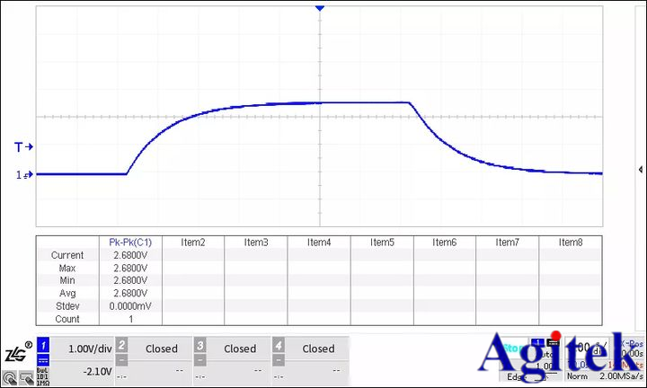The image size is (647, 388).
Task: Open channel 1 1.00V/div scale setting
Action: pyautogui.click(x=88, y=348)
